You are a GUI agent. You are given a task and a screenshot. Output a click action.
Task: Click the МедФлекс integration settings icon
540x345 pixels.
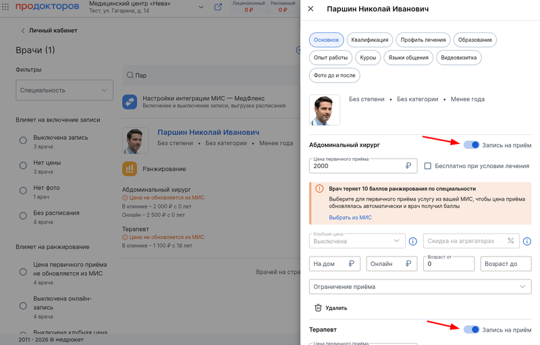click(130, 102)
